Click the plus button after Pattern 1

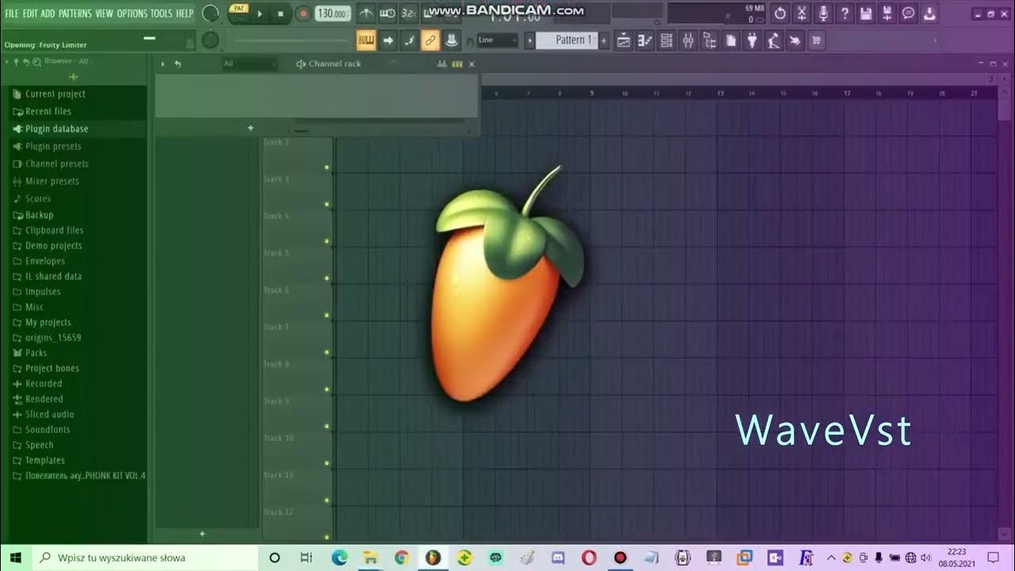click(x=604, y=40)
